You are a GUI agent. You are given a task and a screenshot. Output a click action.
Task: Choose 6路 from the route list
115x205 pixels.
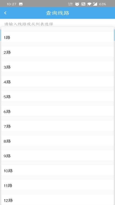click(57, 111)
